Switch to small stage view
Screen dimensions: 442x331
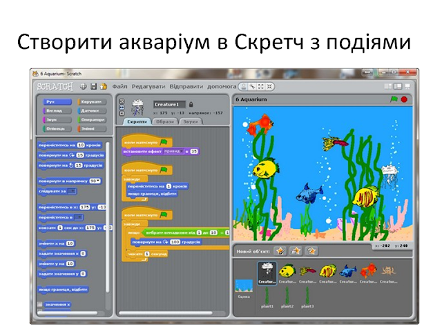click(x=388, y=86)
